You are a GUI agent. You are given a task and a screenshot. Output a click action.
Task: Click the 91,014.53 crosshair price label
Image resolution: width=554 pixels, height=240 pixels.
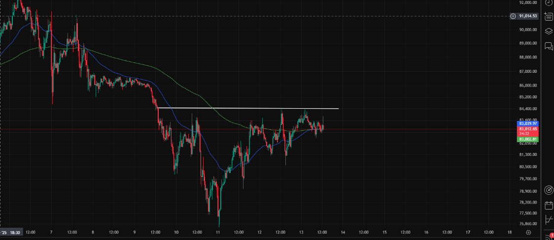click(x=528, y=16)
